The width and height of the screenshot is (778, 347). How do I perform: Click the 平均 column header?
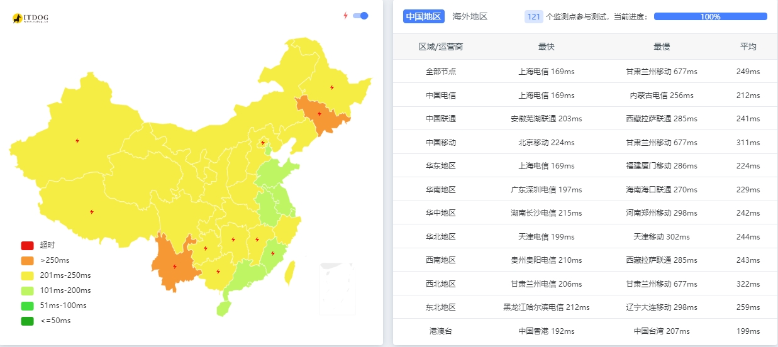click(748, 47)
